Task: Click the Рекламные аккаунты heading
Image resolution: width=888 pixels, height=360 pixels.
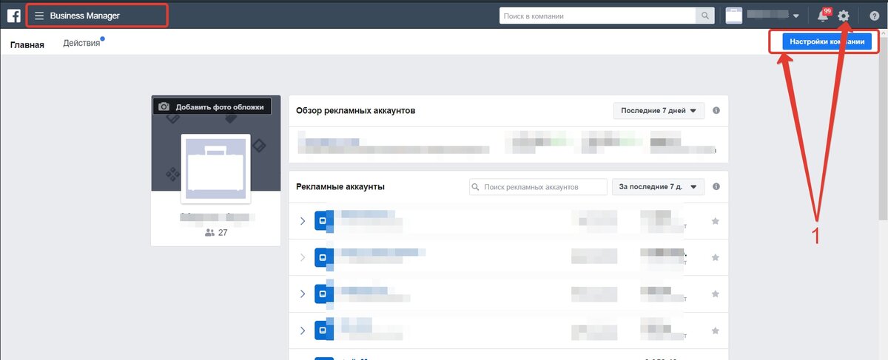Action: (340, 187)
